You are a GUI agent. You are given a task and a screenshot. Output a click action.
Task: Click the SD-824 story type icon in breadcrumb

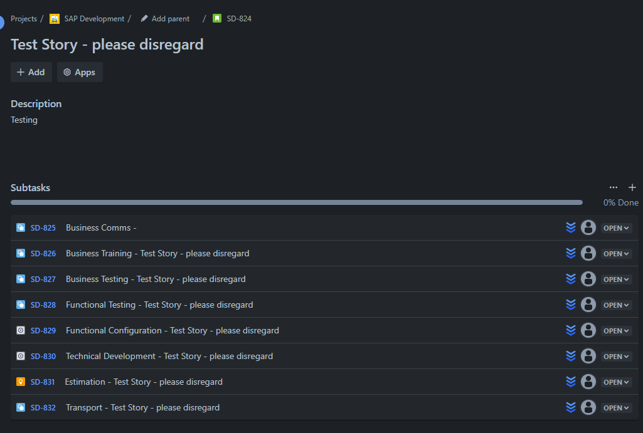click(217, 18)
